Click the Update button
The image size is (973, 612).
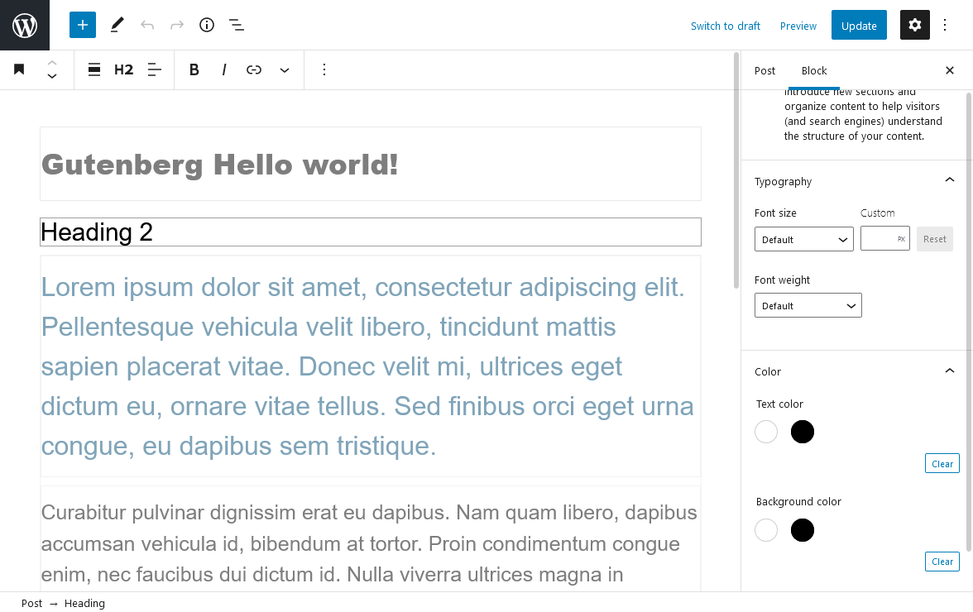pos(859,26)
